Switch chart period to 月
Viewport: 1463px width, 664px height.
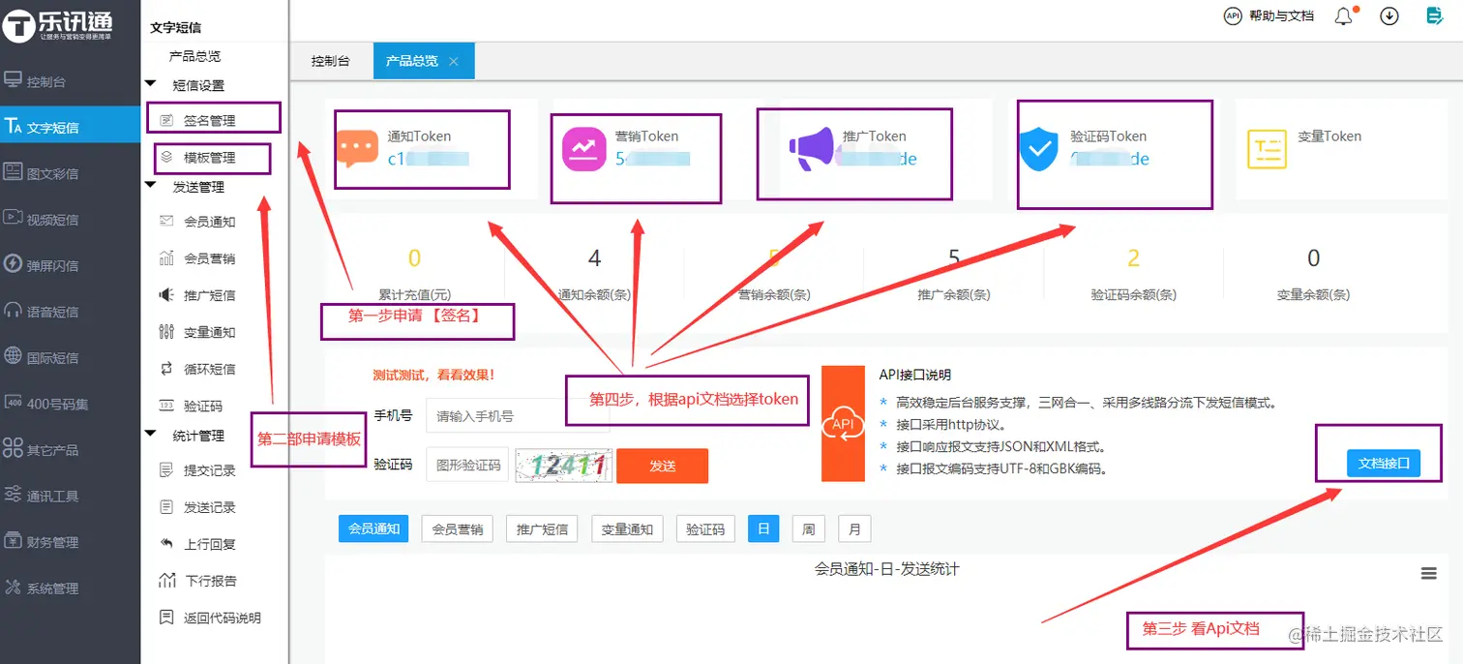(854, 528)
